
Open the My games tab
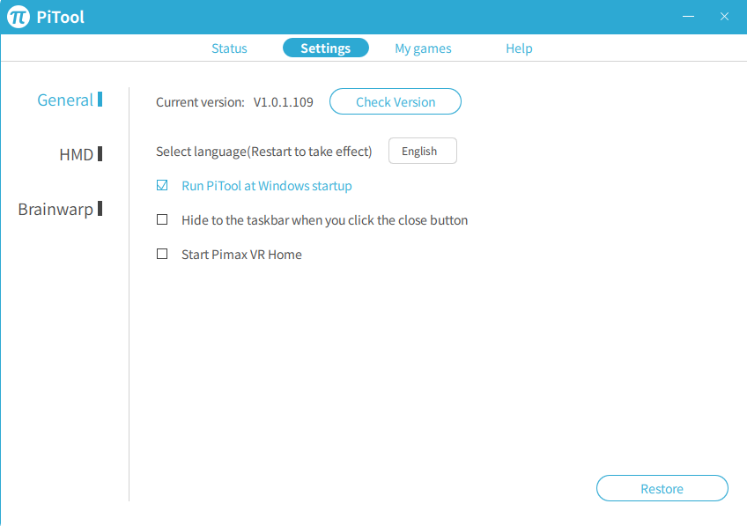click(423, 48)
